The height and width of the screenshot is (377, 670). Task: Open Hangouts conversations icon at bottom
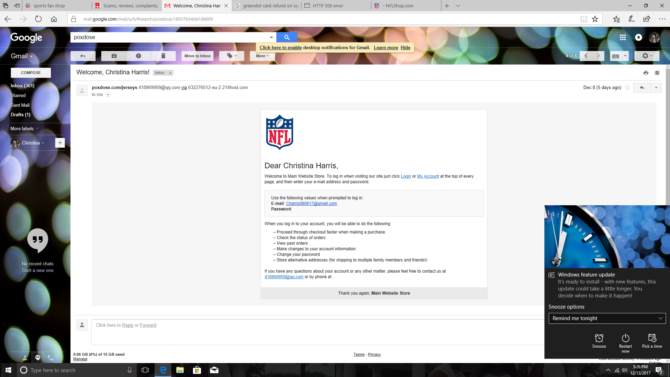[x=38, y=357]
